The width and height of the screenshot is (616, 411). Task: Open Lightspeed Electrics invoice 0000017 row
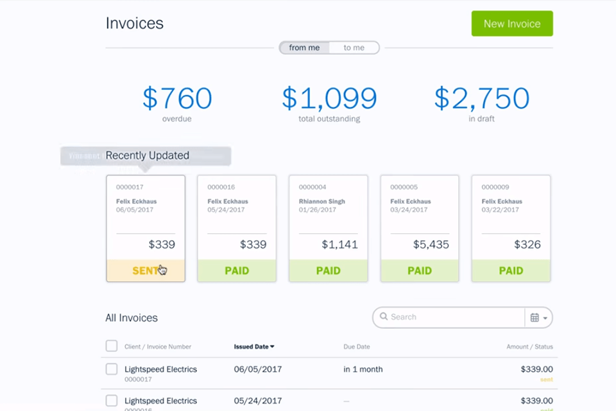coord(329,373)
